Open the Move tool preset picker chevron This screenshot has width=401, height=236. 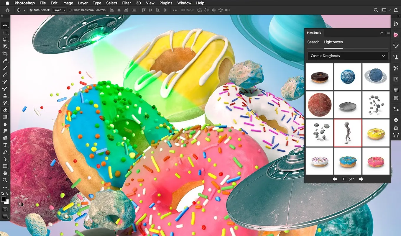pos(24,10)
